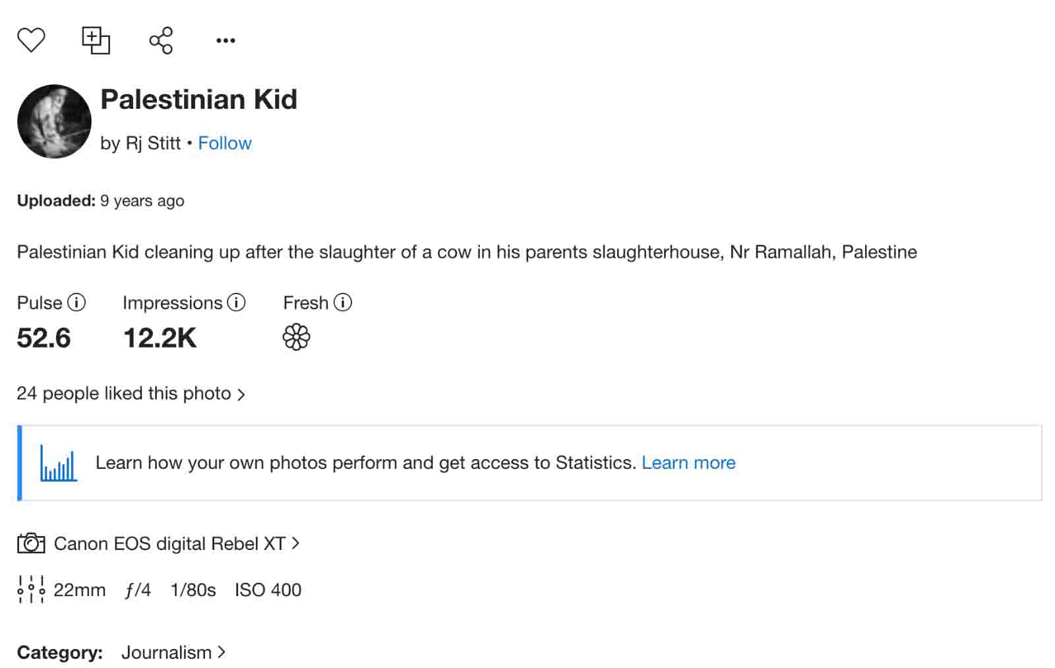This screenshot has width=1055, height=668.
Task: Open Canon EOS digital Rebel XT chevron
Action: 296,543
